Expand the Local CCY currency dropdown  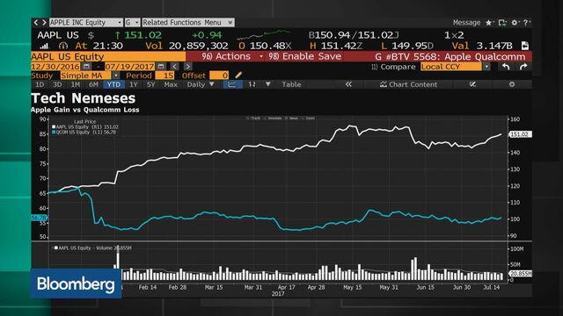[x=486, y=67]
